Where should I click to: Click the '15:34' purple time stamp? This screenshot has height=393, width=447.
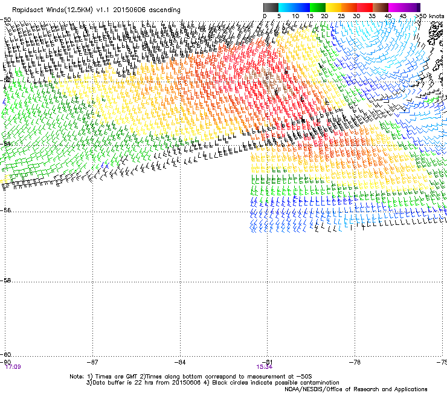coord(264,367)
